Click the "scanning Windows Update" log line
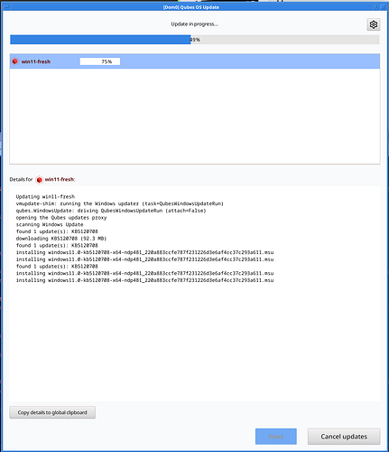The height and width of the screenshot is (452, 389). point(50,224)
